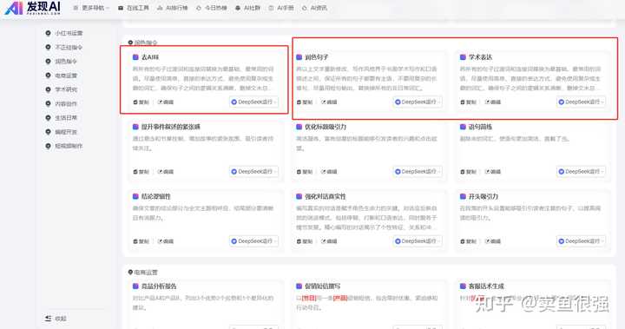Screen dimensions: 625x329
Task: Show 编程开发 sidebar category
Action: click(62, 132)
